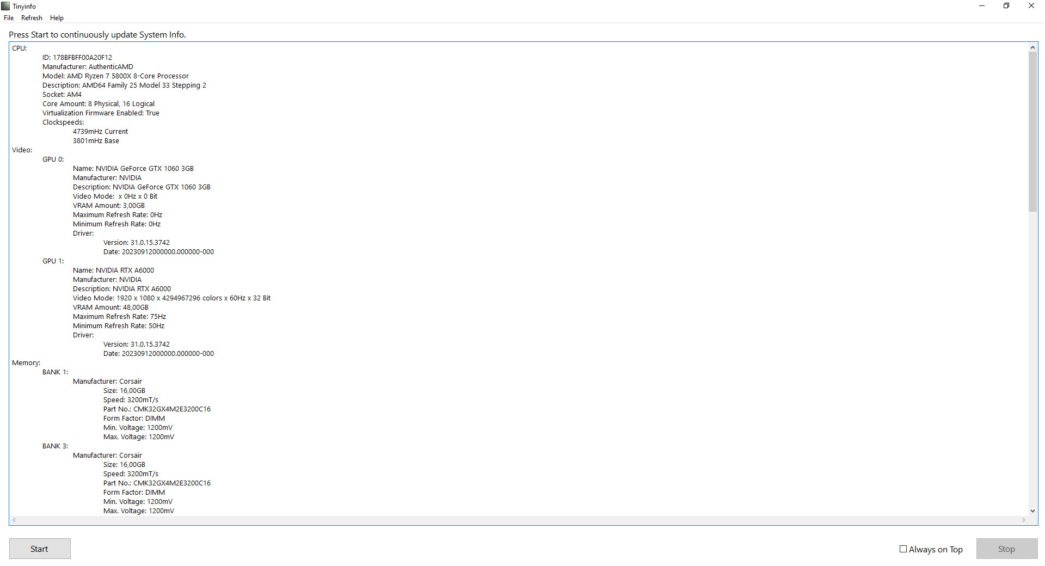Click 'Minimum Refresh Rate: 50Hz' line

pyautogui.click(x=119, y=326)
